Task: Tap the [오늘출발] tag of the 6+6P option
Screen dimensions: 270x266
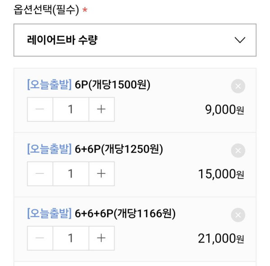Action: [x=49, y=149]
